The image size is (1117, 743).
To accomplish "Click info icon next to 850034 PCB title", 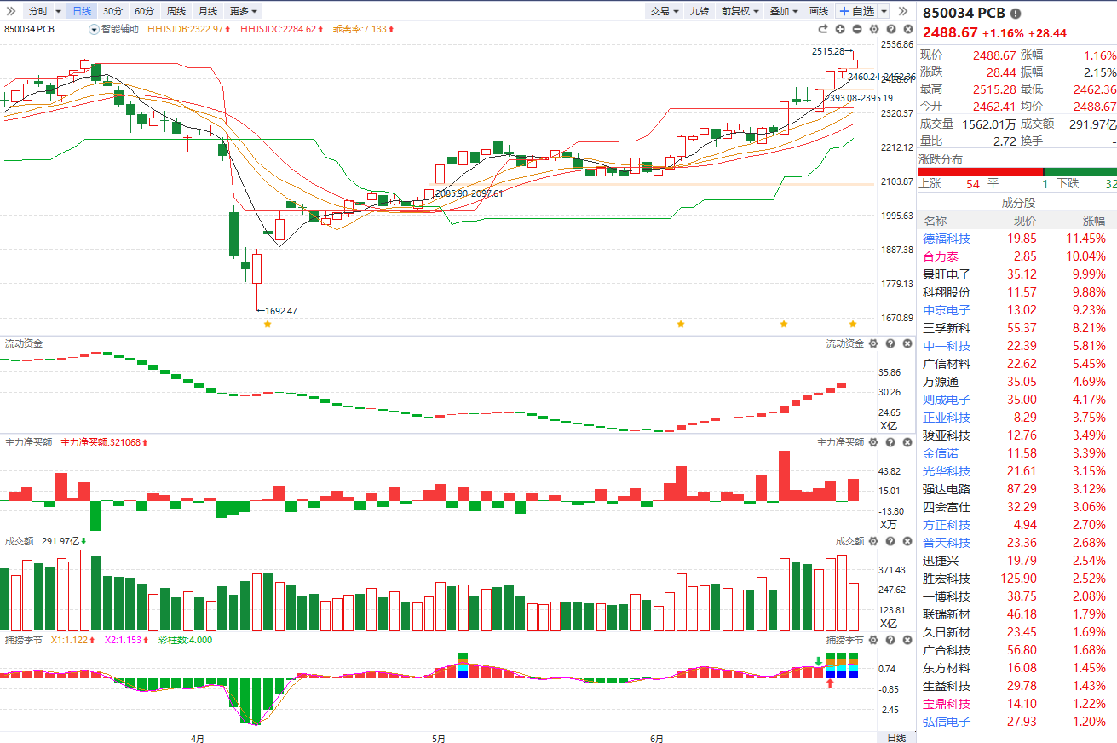I will (x=1015, y=14).
